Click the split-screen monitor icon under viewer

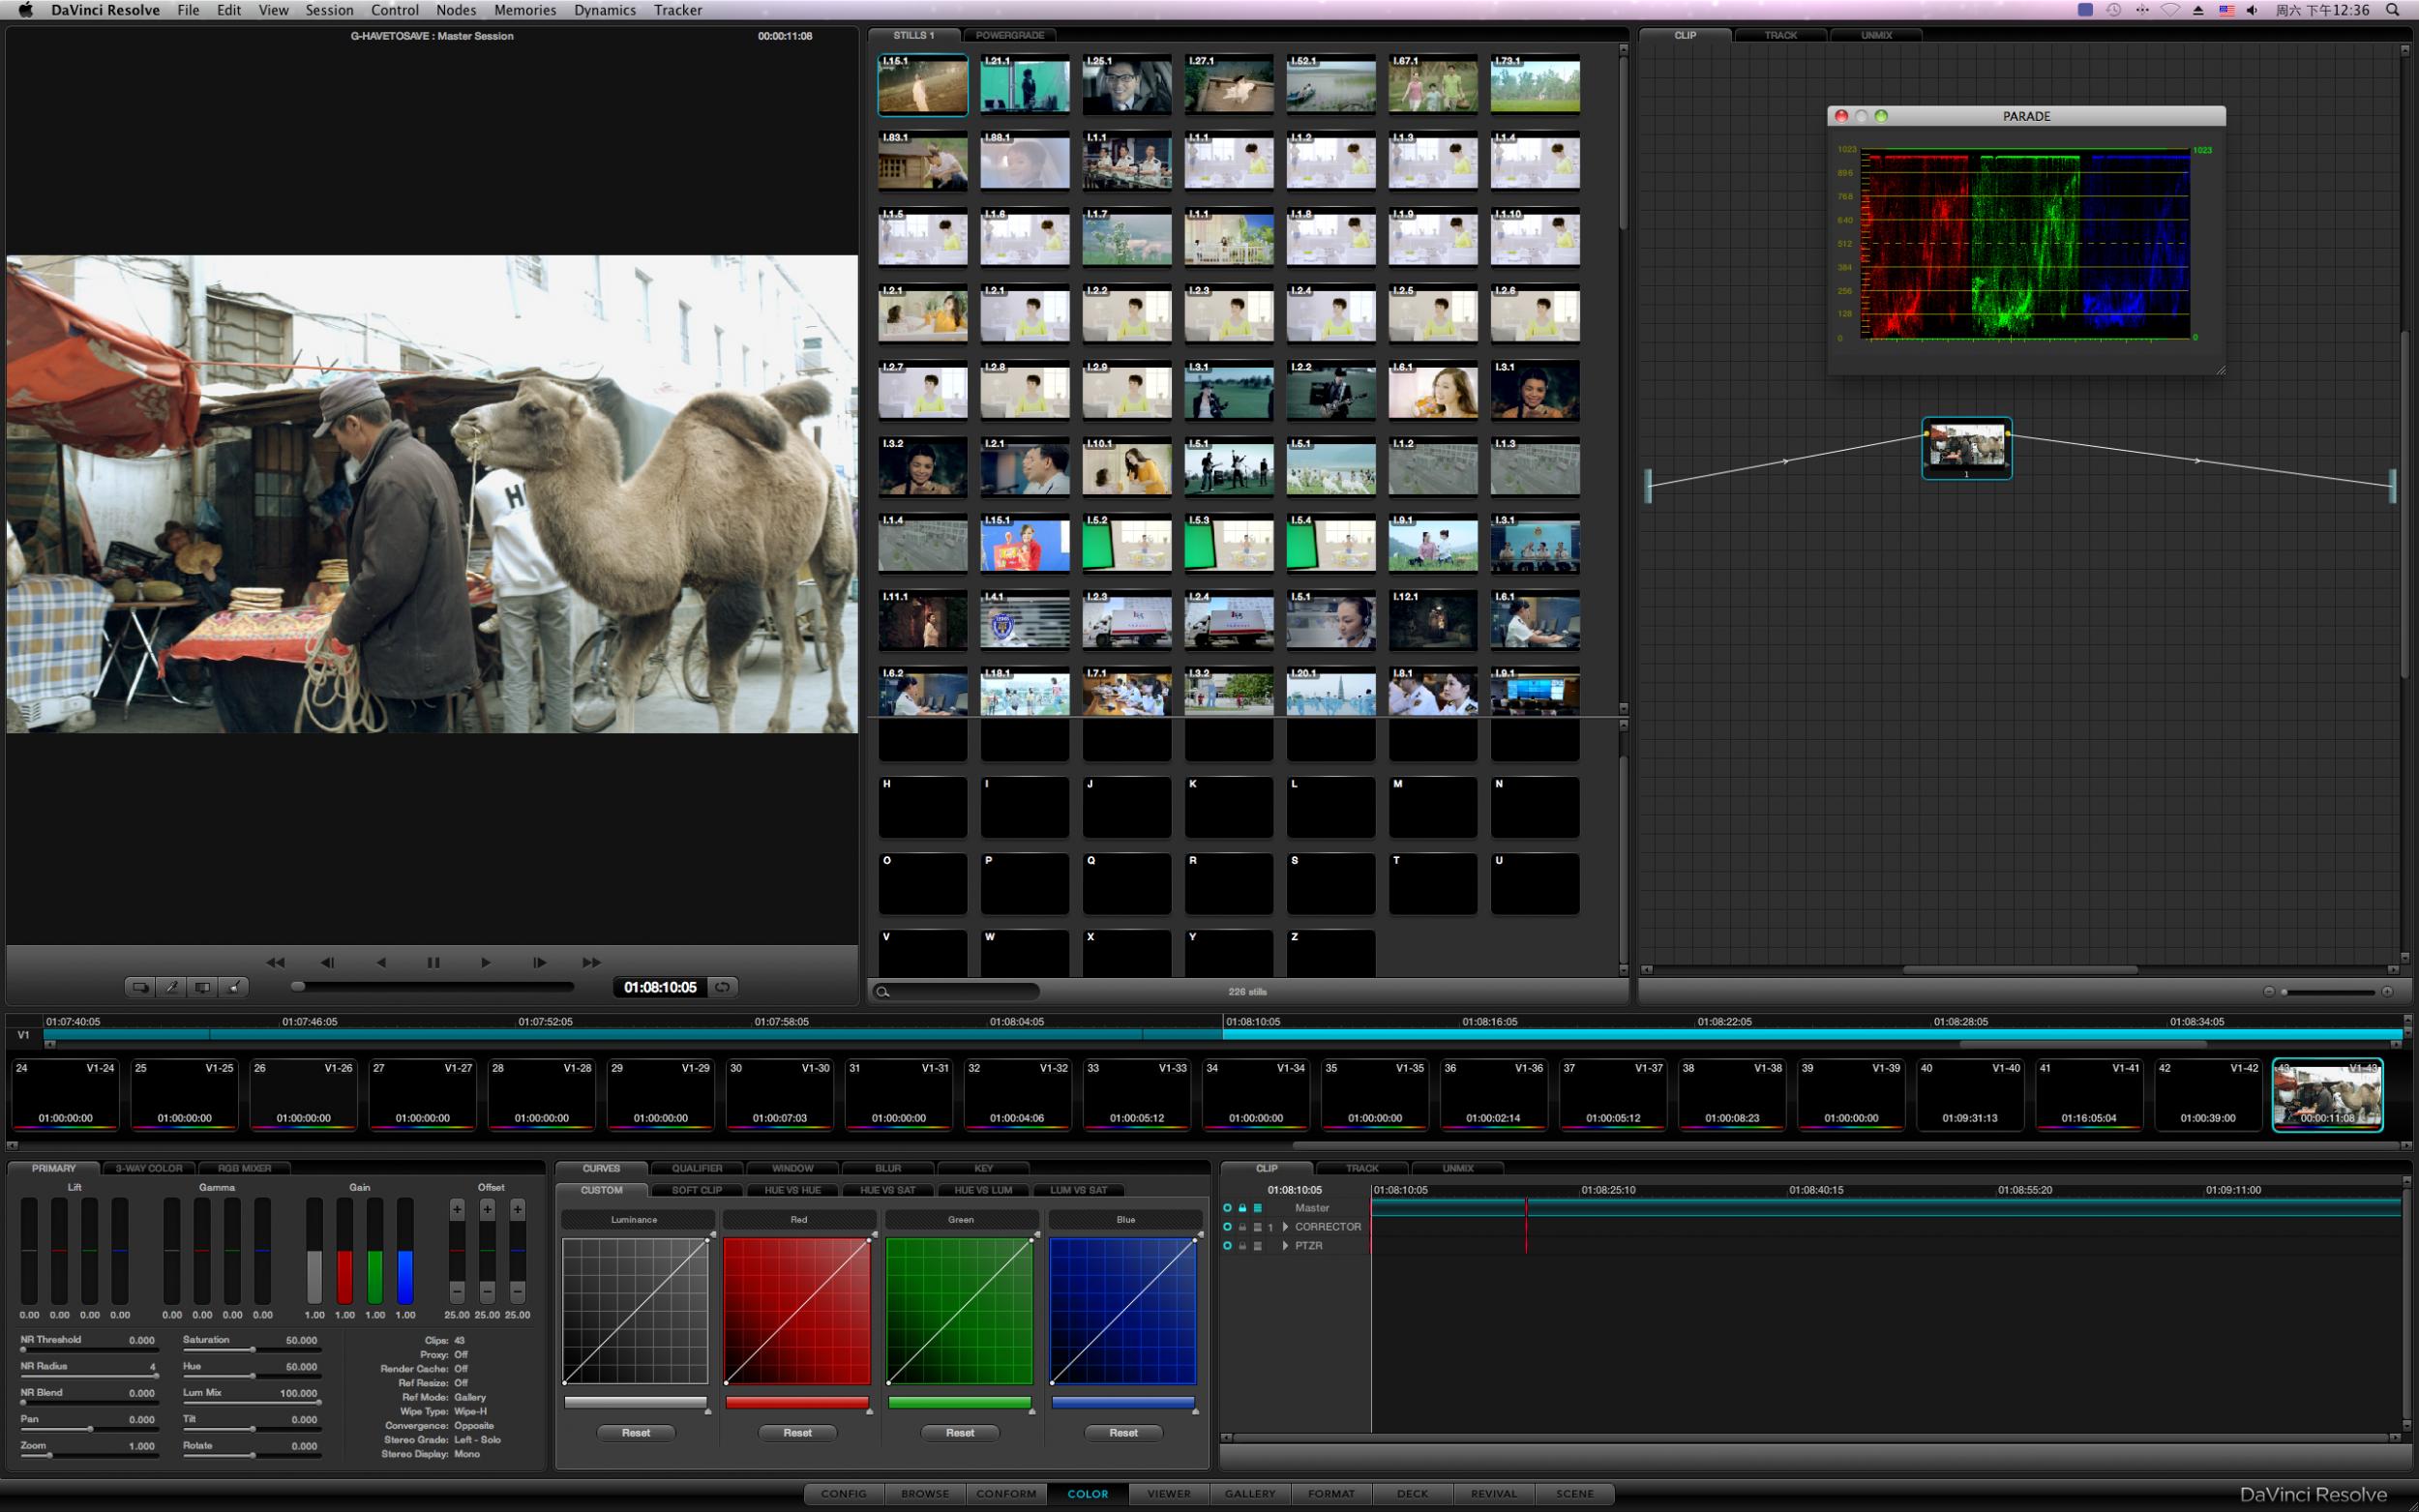pyautogui.click(x=202, y=987)
